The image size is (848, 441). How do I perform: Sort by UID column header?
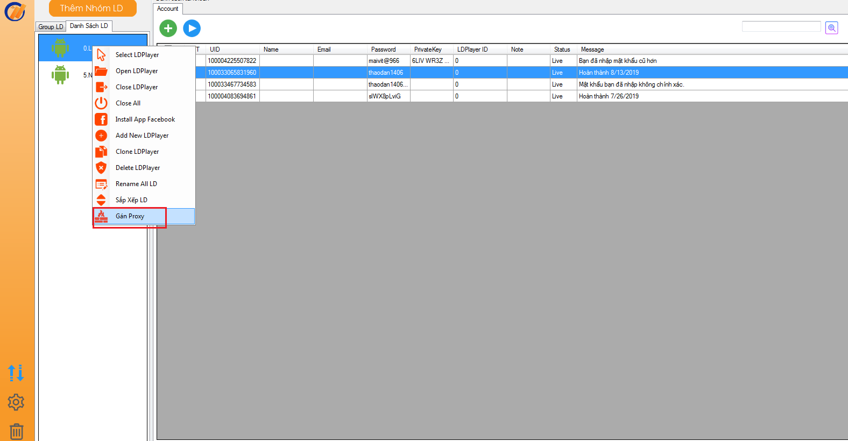[232, 49]
